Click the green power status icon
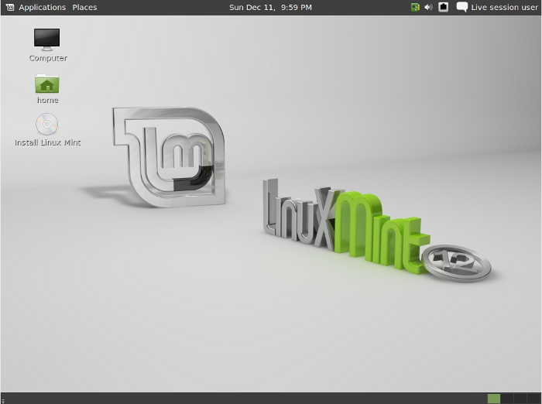 pyautogui.click(x=415, y=8)
